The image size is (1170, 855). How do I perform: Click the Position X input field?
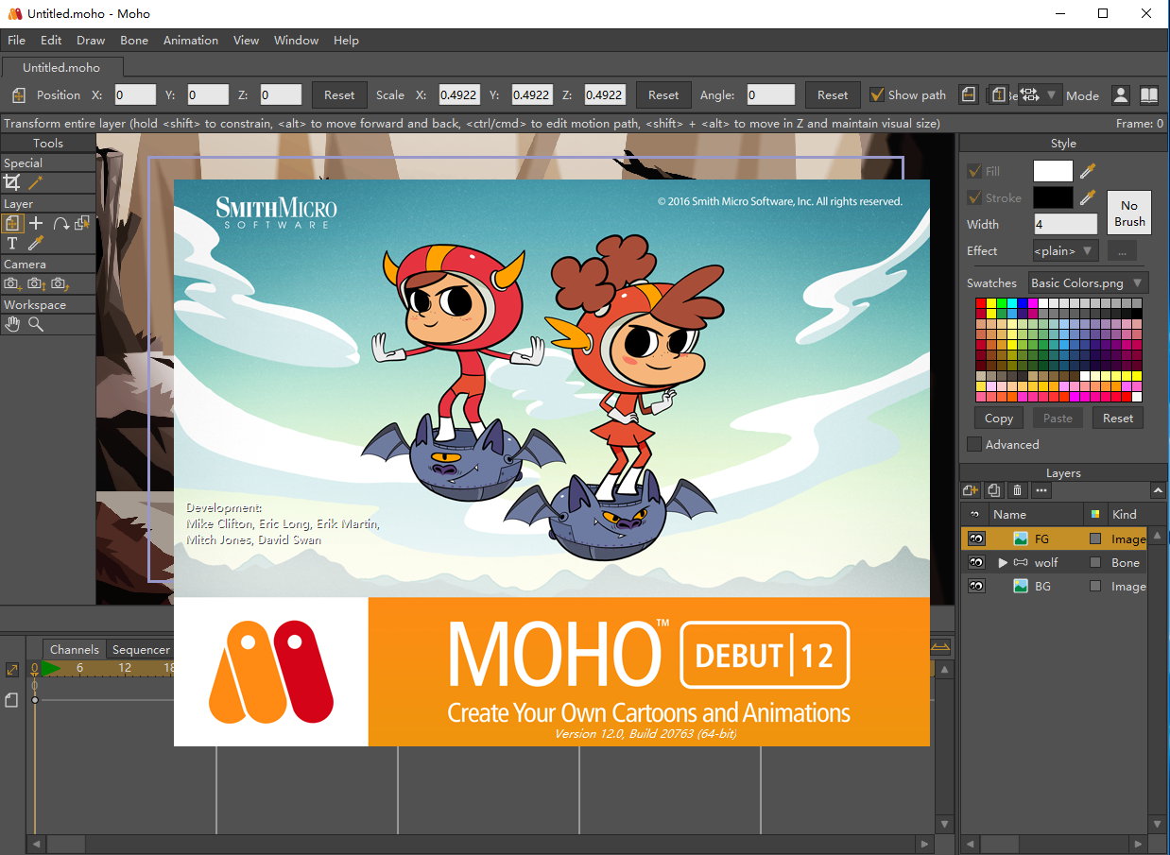(x=135, y=94)
